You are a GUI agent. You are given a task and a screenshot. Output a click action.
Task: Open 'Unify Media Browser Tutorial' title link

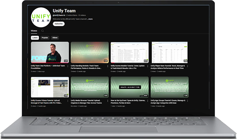tap(86, 102)
